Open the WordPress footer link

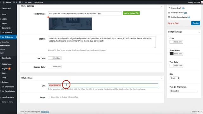(x=45, y=112)
